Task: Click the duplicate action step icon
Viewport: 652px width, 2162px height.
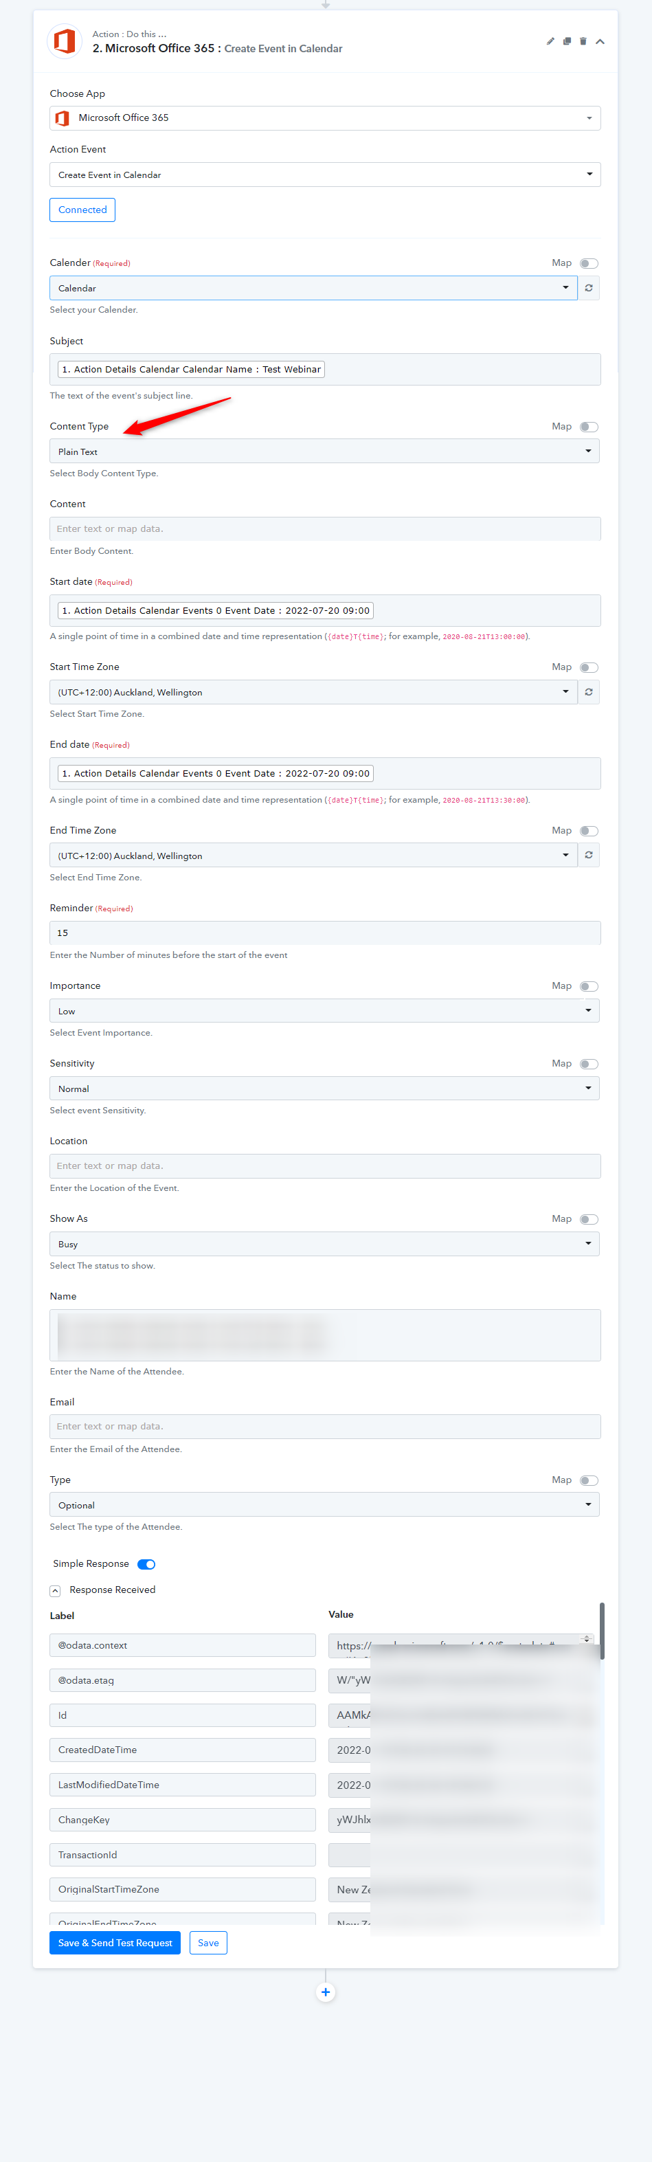Action: 567,41
